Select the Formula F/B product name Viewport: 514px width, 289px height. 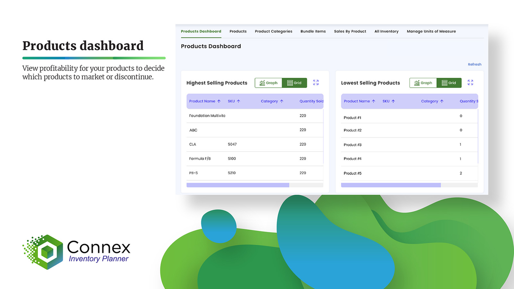(200, 159)
